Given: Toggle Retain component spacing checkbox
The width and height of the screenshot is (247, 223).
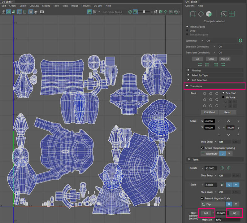Looking at the screenshot, I should click(202, 148).
